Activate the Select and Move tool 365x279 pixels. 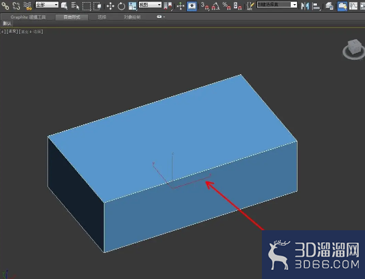111,6
